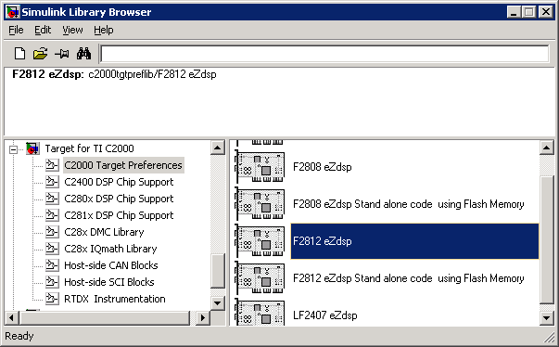Image resolution: width=559 pixels, height=347 pixels.
Task: Click the Open folder toolbar icon
Action: pos(40,54)
